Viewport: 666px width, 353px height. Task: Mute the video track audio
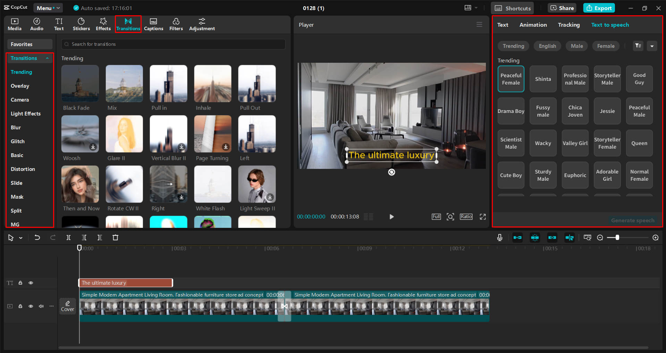pos(41,306)
